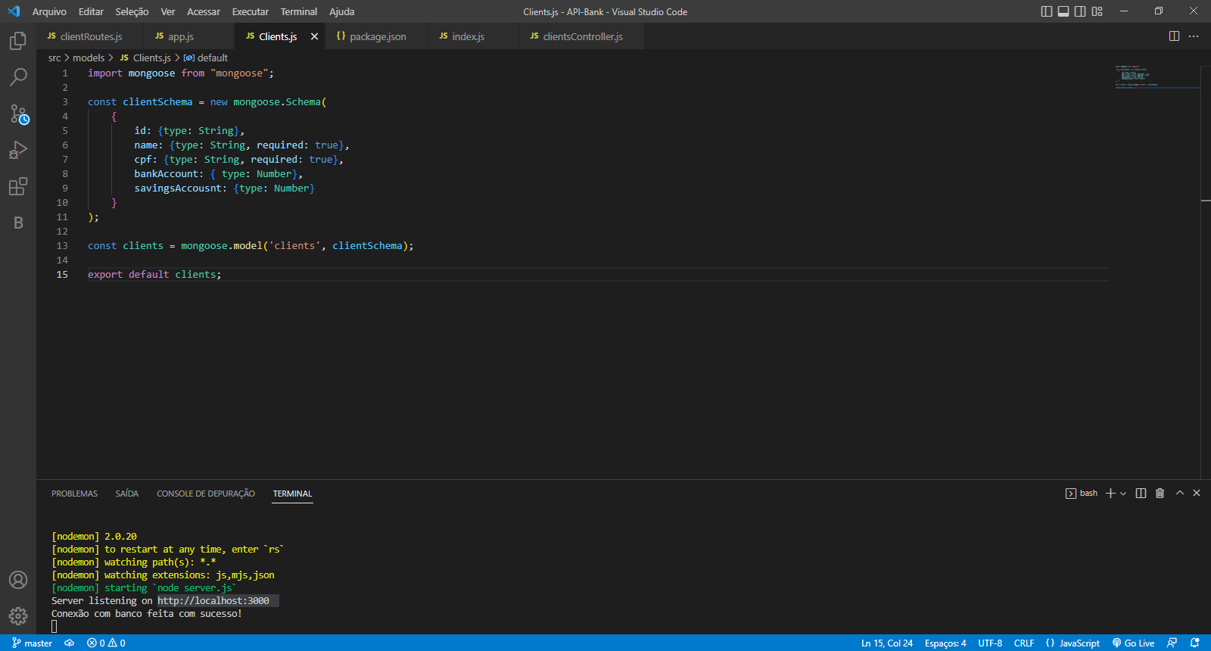
Task: Toggle the secondary sidebar layout button
Action: point(1080,11)
